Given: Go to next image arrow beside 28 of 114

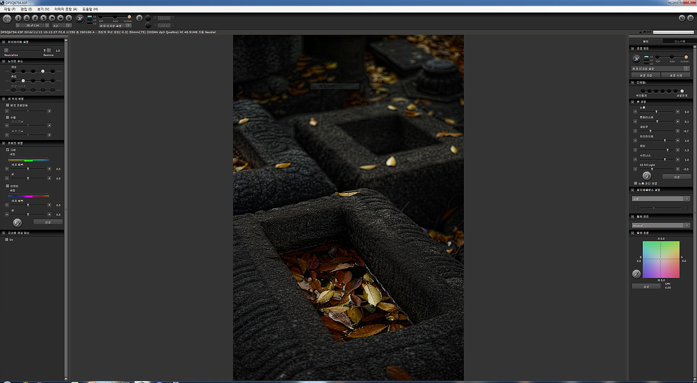Looking at the screenshot, I should coord(47,25).
